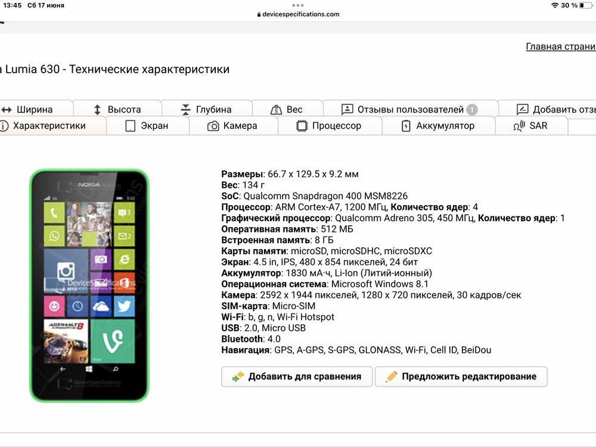Click the review count badge
The width and height of the screenshot is (596, 447).
(471, 110)
